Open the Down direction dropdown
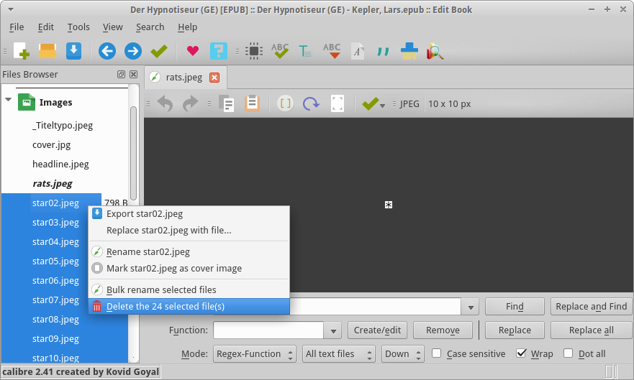 [403, 353]
